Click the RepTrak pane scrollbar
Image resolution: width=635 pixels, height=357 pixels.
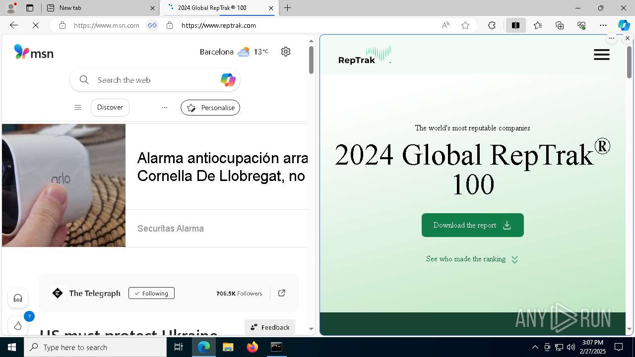pyautogui.click(x=629, y=62)
